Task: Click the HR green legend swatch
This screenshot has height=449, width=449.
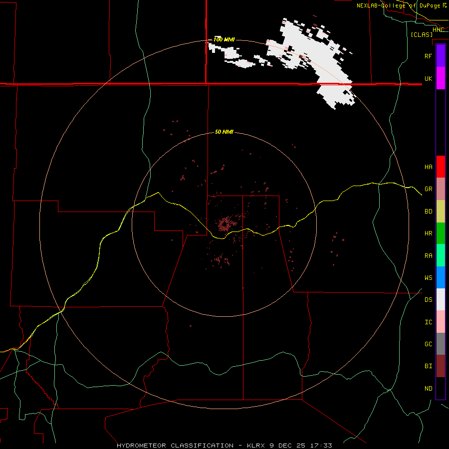Action: click(441, 233)
